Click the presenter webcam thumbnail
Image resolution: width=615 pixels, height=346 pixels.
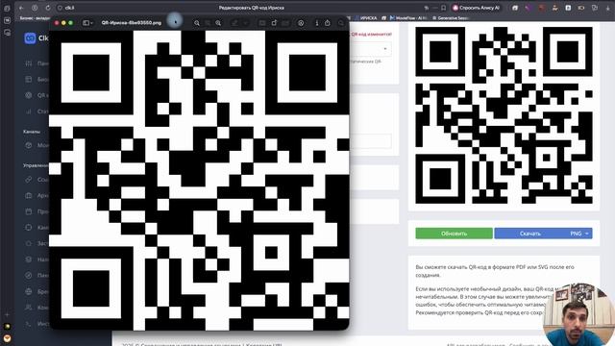[578, 314]
